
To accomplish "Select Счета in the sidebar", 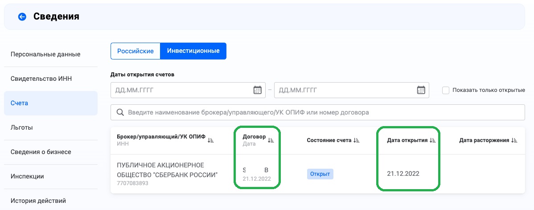I will [x=20, y=103].
